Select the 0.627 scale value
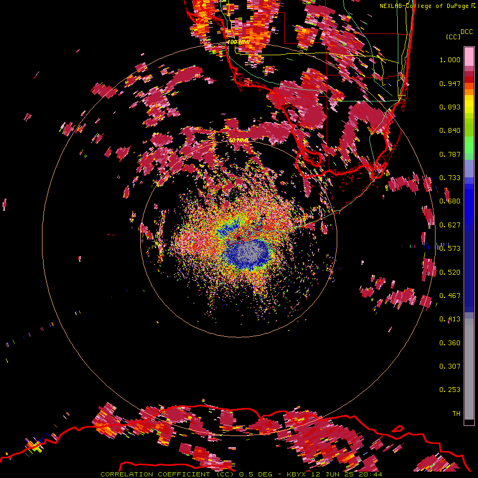The image size is (478, 478). pos(450,225)
